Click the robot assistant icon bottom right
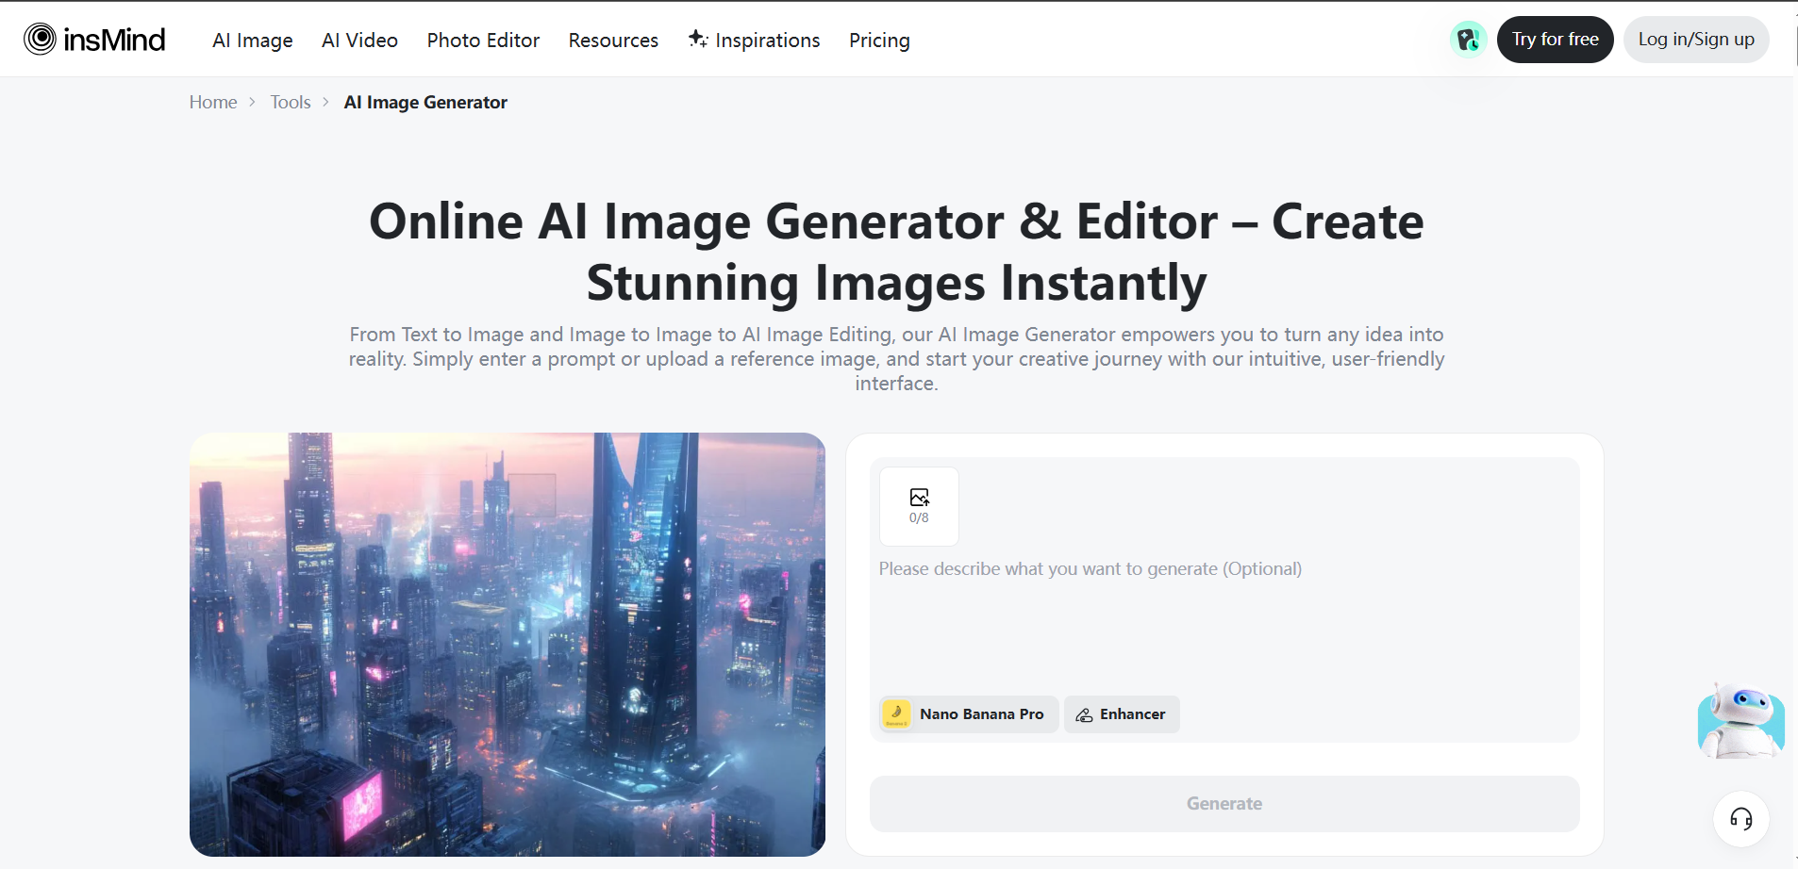Screen dimensions: 1798x869 [x=1740, y=721]
